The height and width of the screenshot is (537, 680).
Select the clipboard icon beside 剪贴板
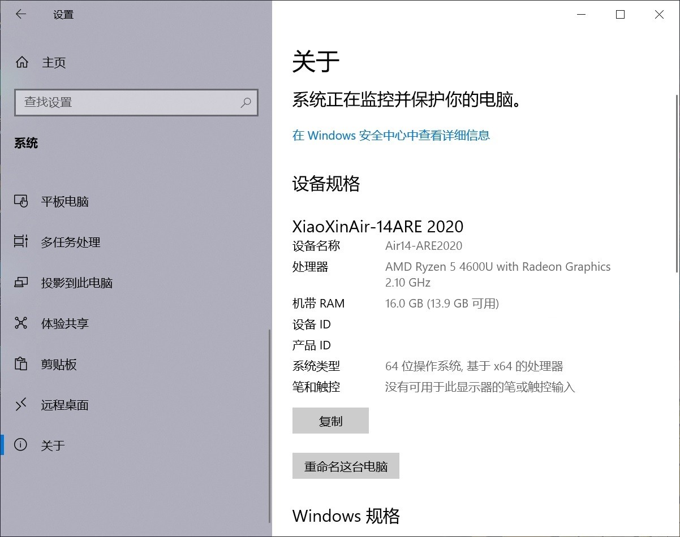click(x=21, y=364)
